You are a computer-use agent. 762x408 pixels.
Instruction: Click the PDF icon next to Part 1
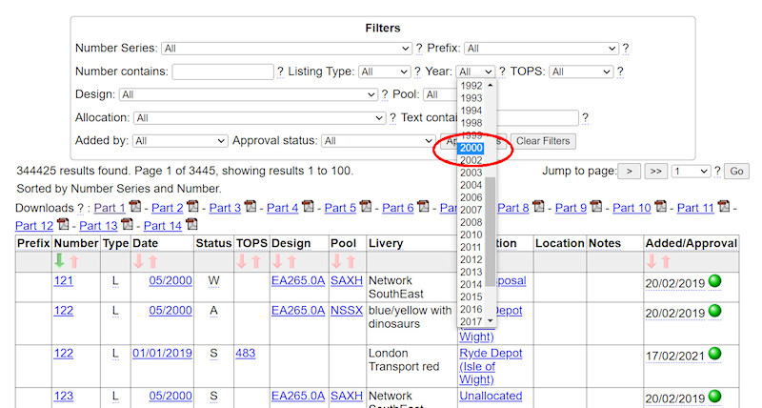click(x=135, y=207)
